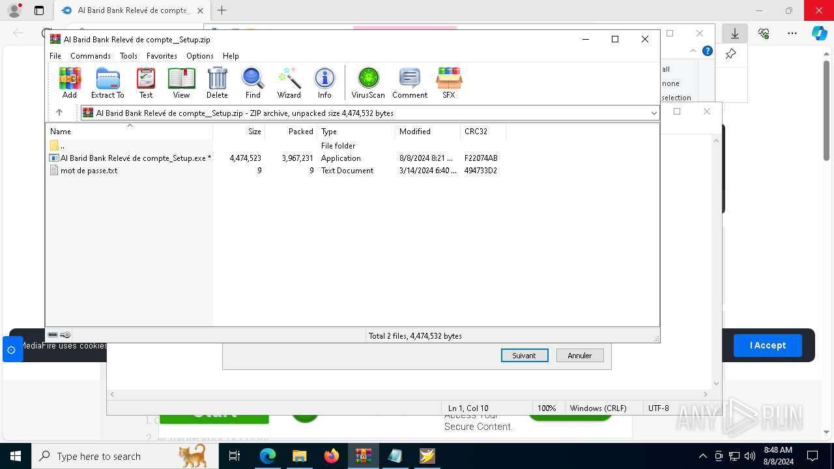The height and width of the screenshot is (469, 834).
Task: Open the Windows Start menu
Action: (15, 456)
